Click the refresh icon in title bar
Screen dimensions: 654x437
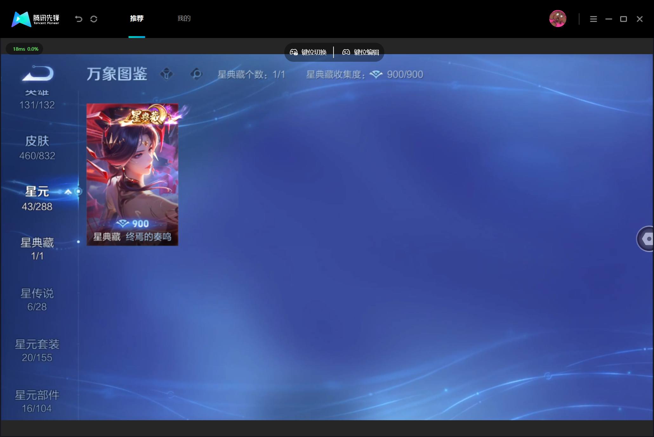[94, 19]
